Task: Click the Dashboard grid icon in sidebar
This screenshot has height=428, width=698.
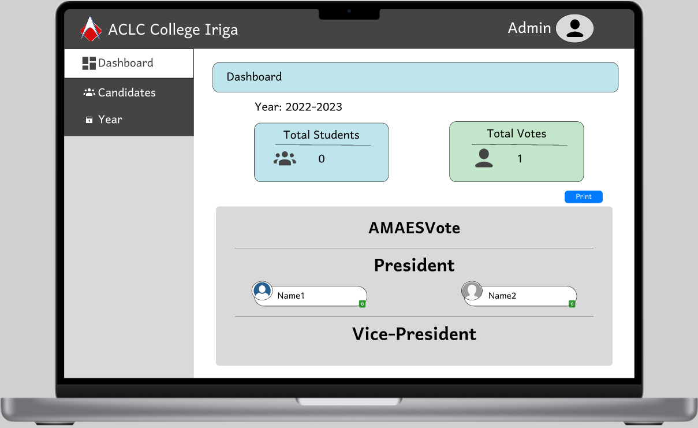Action: [89, 64]
